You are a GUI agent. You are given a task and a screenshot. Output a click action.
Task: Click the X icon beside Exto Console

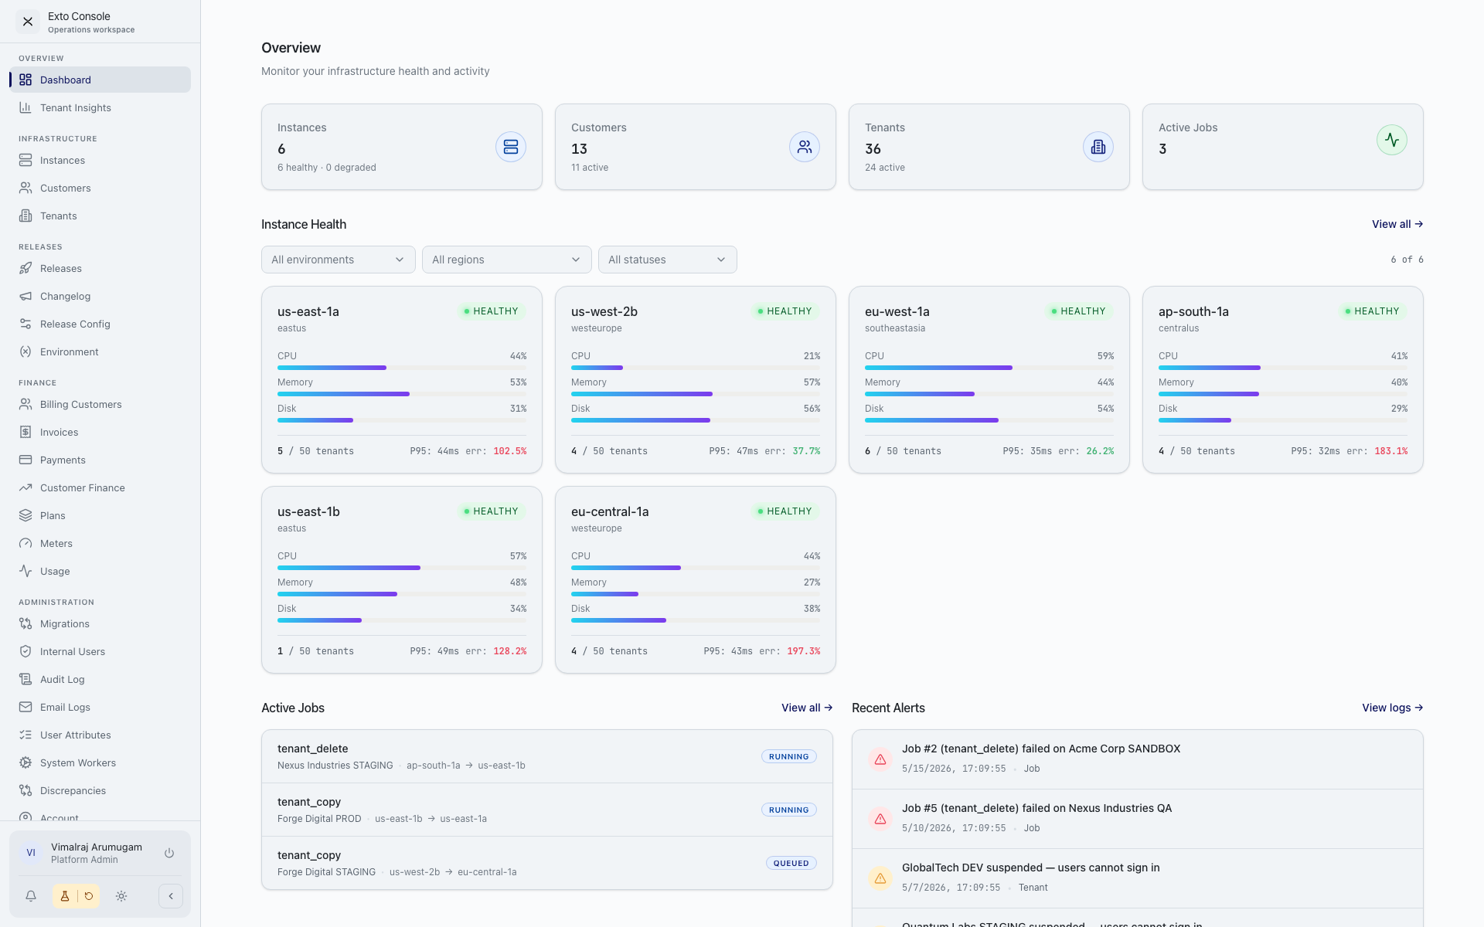click(28, 22)
